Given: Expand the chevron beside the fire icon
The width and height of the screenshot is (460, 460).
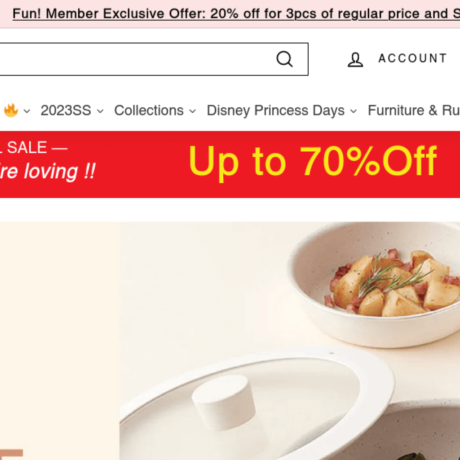Looking at the screenshot, I should pos(27,111).
